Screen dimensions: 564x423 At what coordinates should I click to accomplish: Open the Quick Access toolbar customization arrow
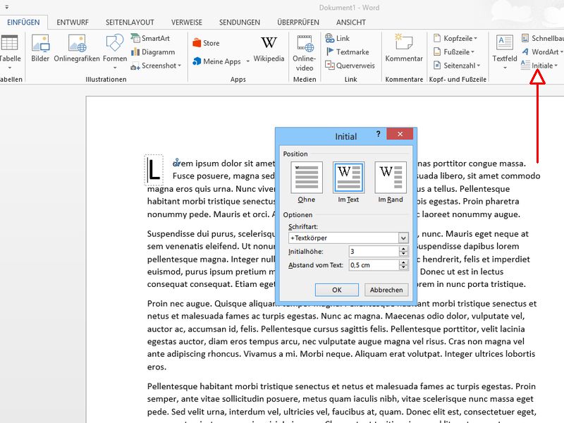pos(7,7)
